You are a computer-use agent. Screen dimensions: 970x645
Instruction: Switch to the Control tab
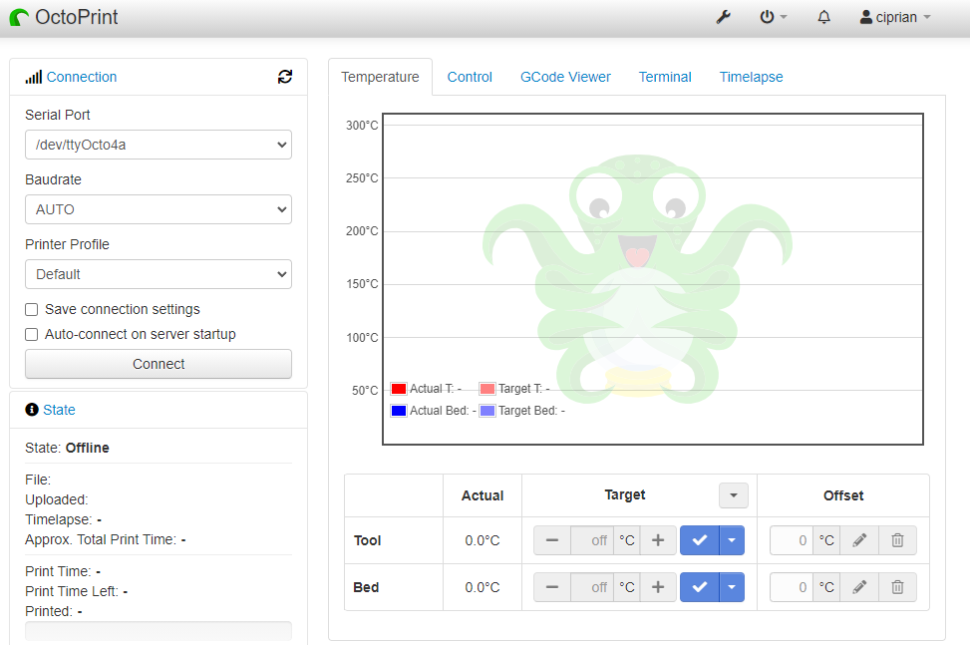pos(470,77)
